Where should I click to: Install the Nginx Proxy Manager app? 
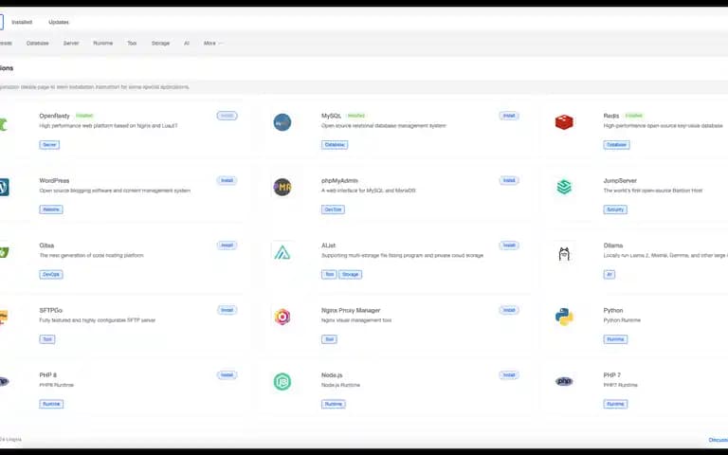click(x=509, y=310)
